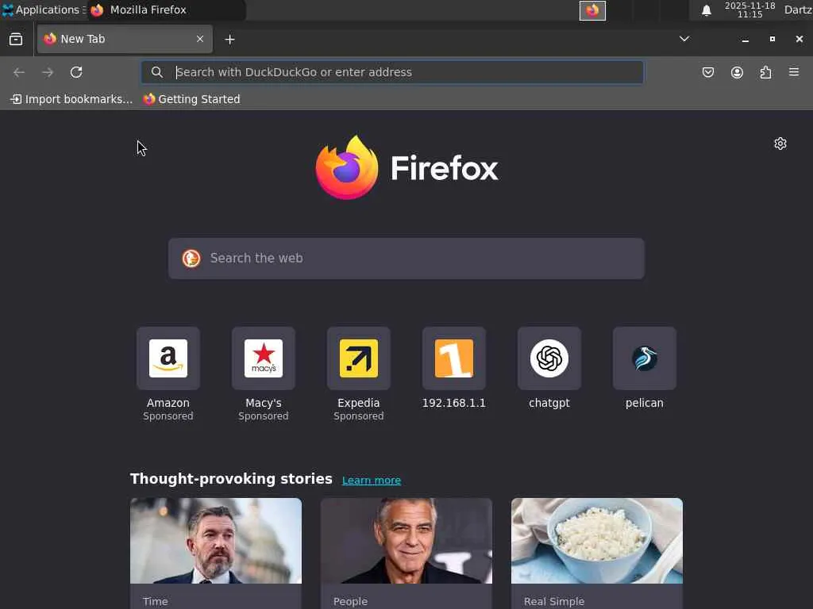Viewport: 813px width, 609px height.
Task: Open the People story thumbnail
Action: click(406, 541)
